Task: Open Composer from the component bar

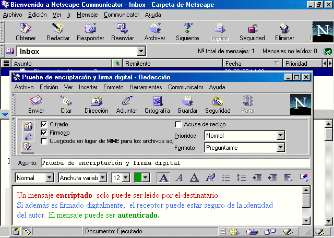Action: 288,231
